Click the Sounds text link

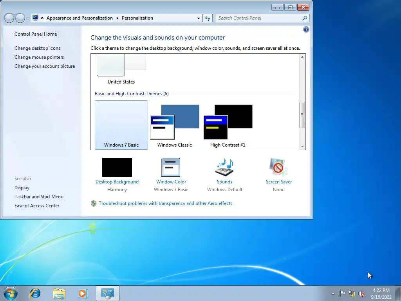[224, 182]
